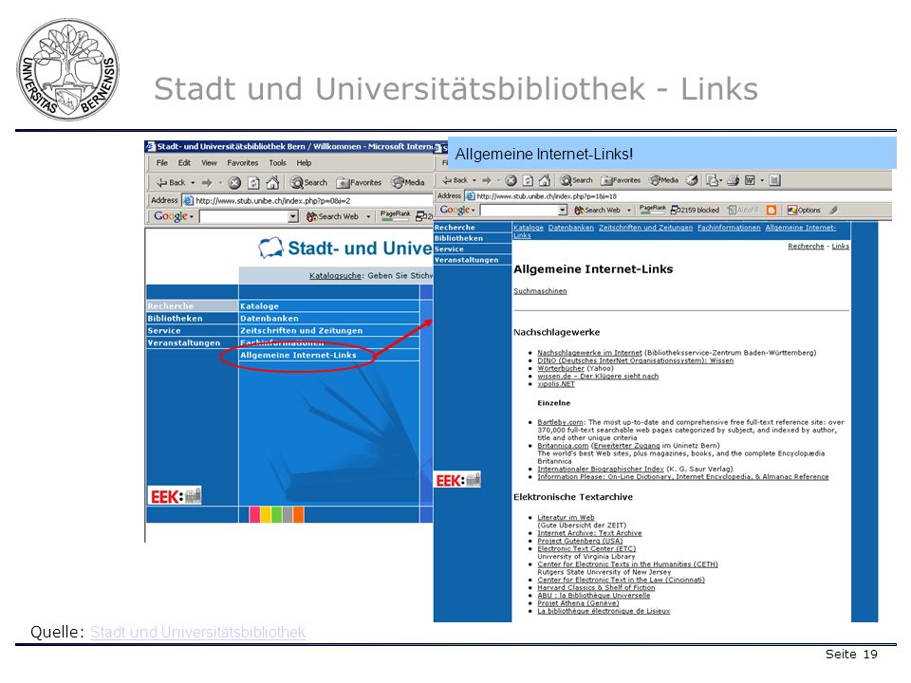911x683 pixels.
Task: Open Search Web dropdown arrow in right toolbar
Action: tap(628, 211)
